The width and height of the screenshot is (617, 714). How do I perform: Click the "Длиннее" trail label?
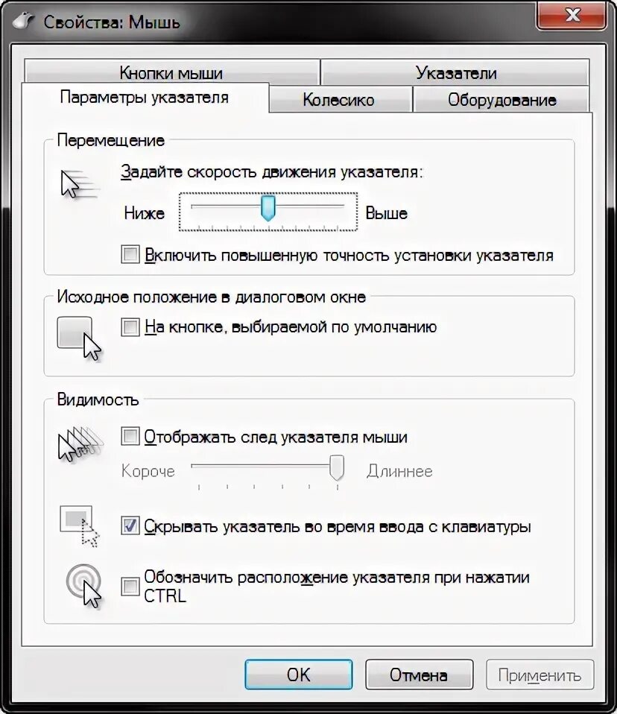coord(400,471)
